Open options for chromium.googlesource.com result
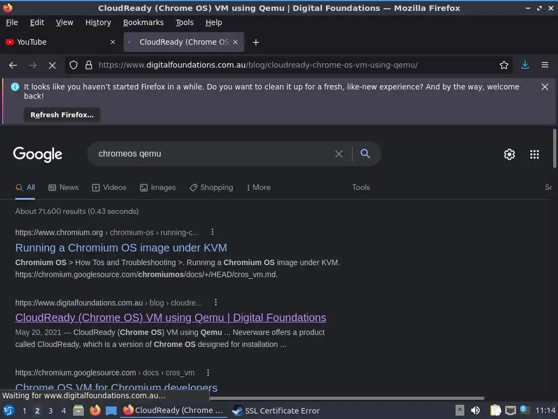The width and height of the screenshot is (558, 419). pyautogui.click(x=208, y=373)
